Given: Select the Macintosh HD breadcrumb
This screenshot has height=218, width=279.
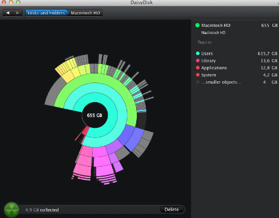Looking at the screenshot, I should click(x=85, y=13).
